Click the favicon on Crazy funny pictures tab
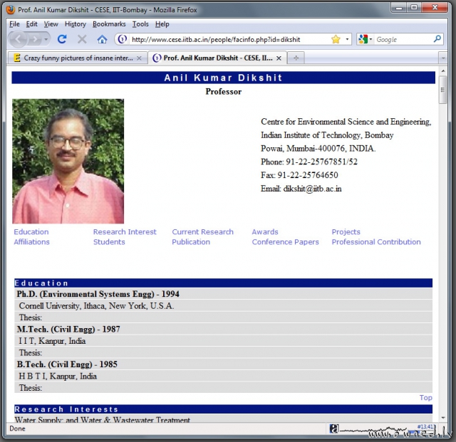Viewport: 456px width, 442px height. tap(17, 58)
